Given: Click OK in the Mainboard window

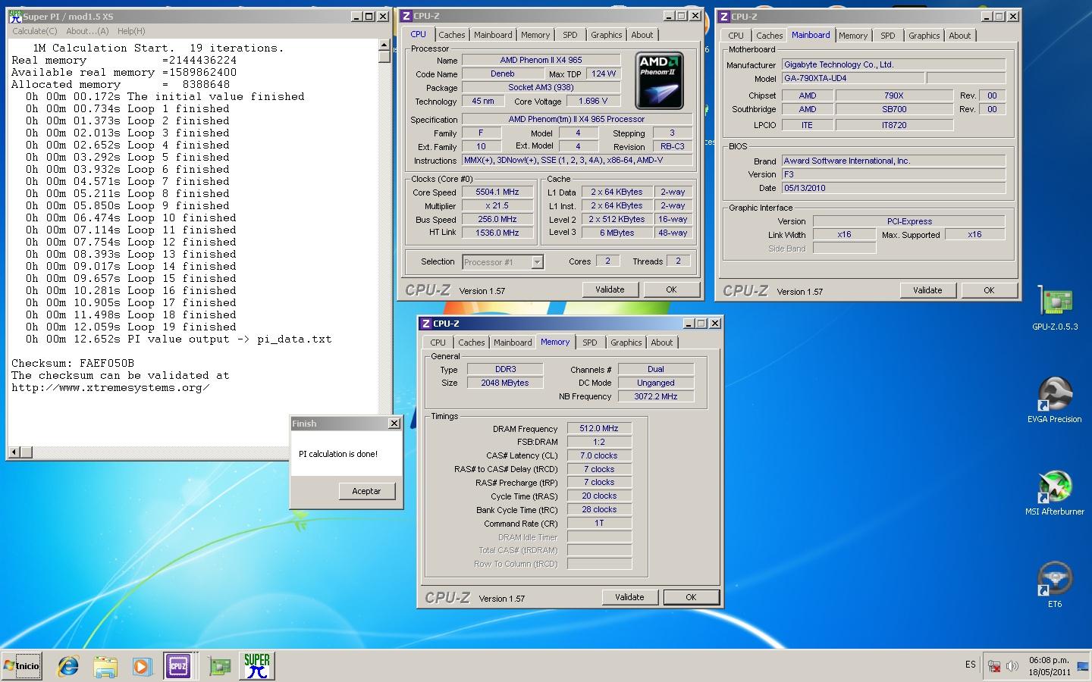Looking at the screenshot, I should pyautogui.click(x=989, y=290).
